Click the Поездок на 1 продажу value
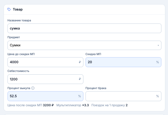 [127, 105]
